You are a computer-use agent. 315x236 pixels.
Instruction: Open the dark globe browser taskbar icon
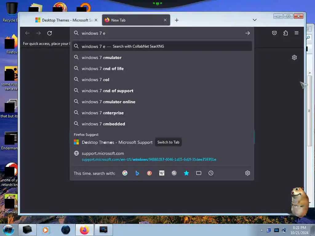pos(66,230)
